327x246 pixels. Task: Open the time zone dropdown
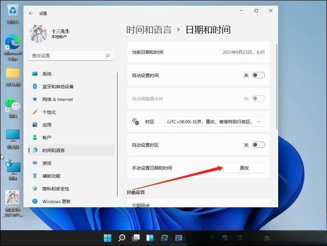[x=214, y=122]
